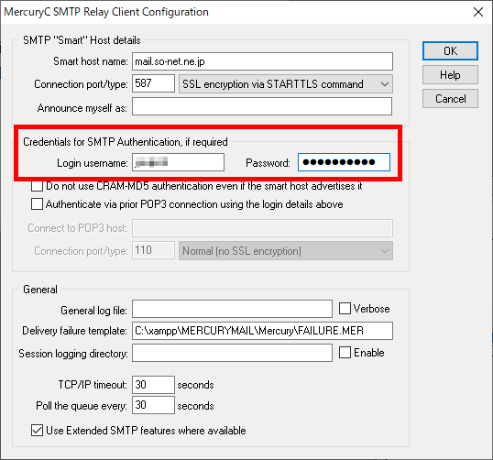Uncheck Use Extended SMTP features
This screenshot has width=493, height=460.
[x=37, y=430]
